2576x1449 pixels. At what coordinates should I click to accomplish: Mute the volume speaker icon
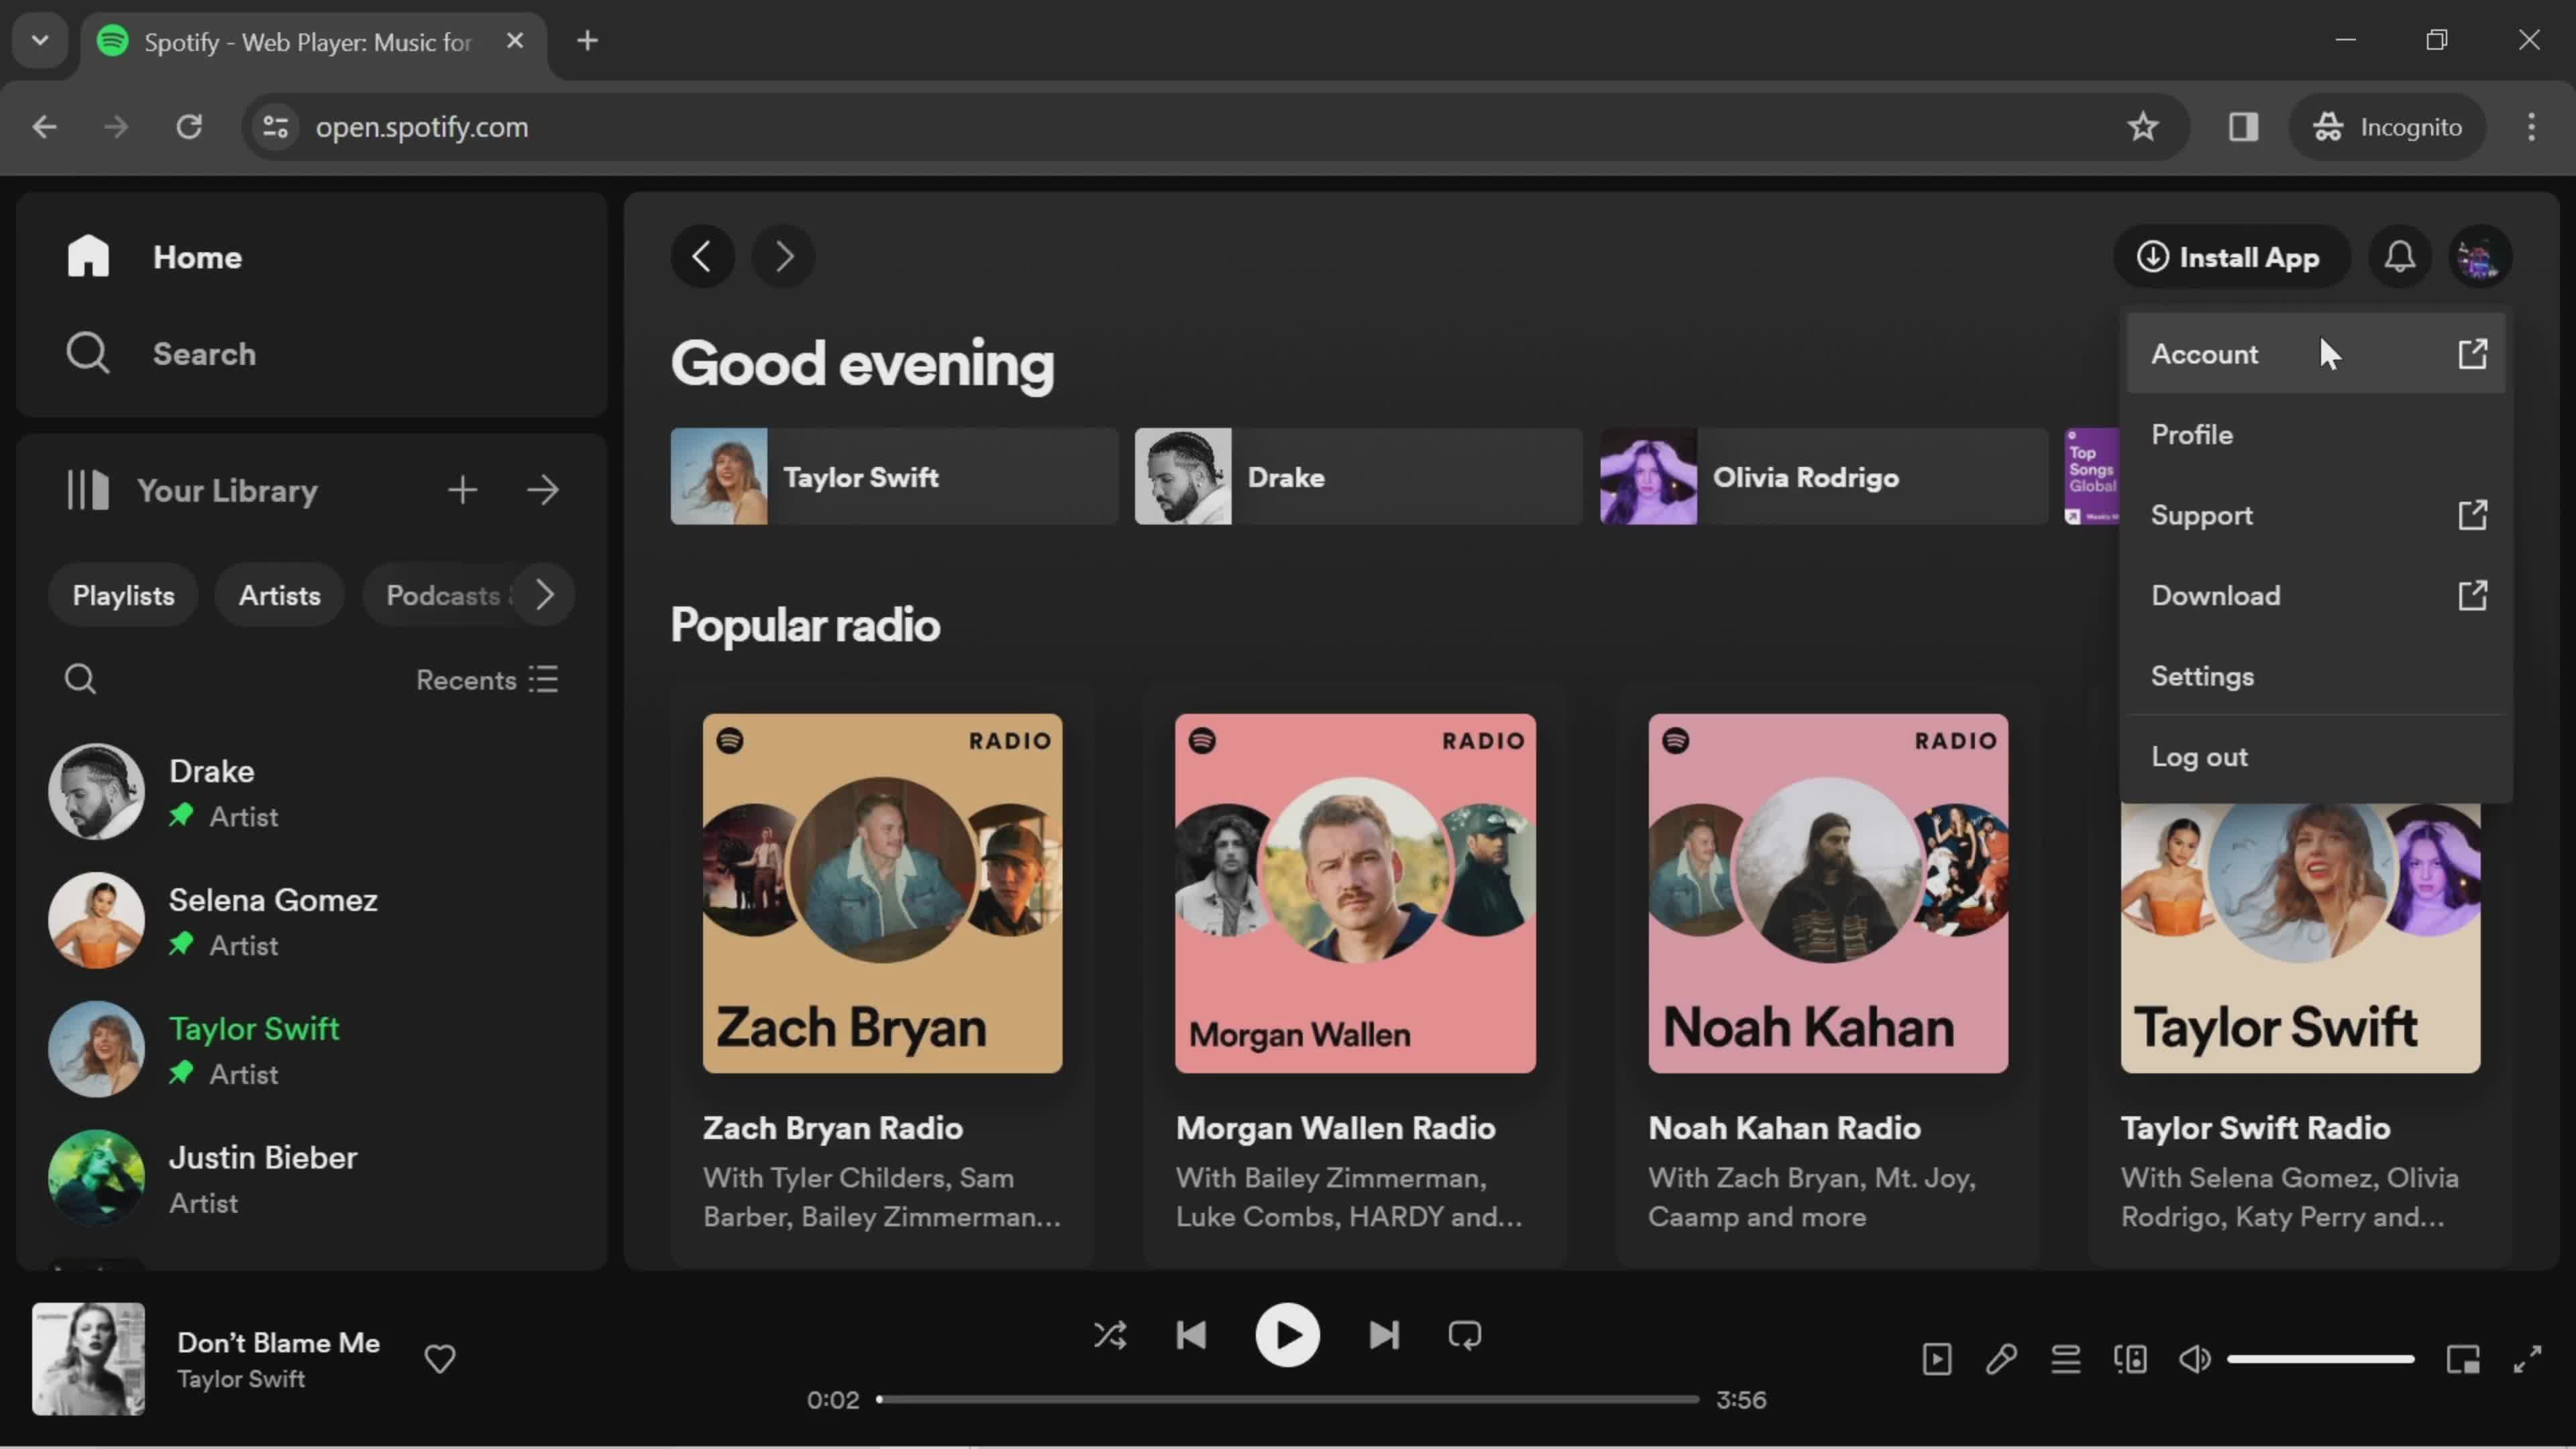2195,1359
